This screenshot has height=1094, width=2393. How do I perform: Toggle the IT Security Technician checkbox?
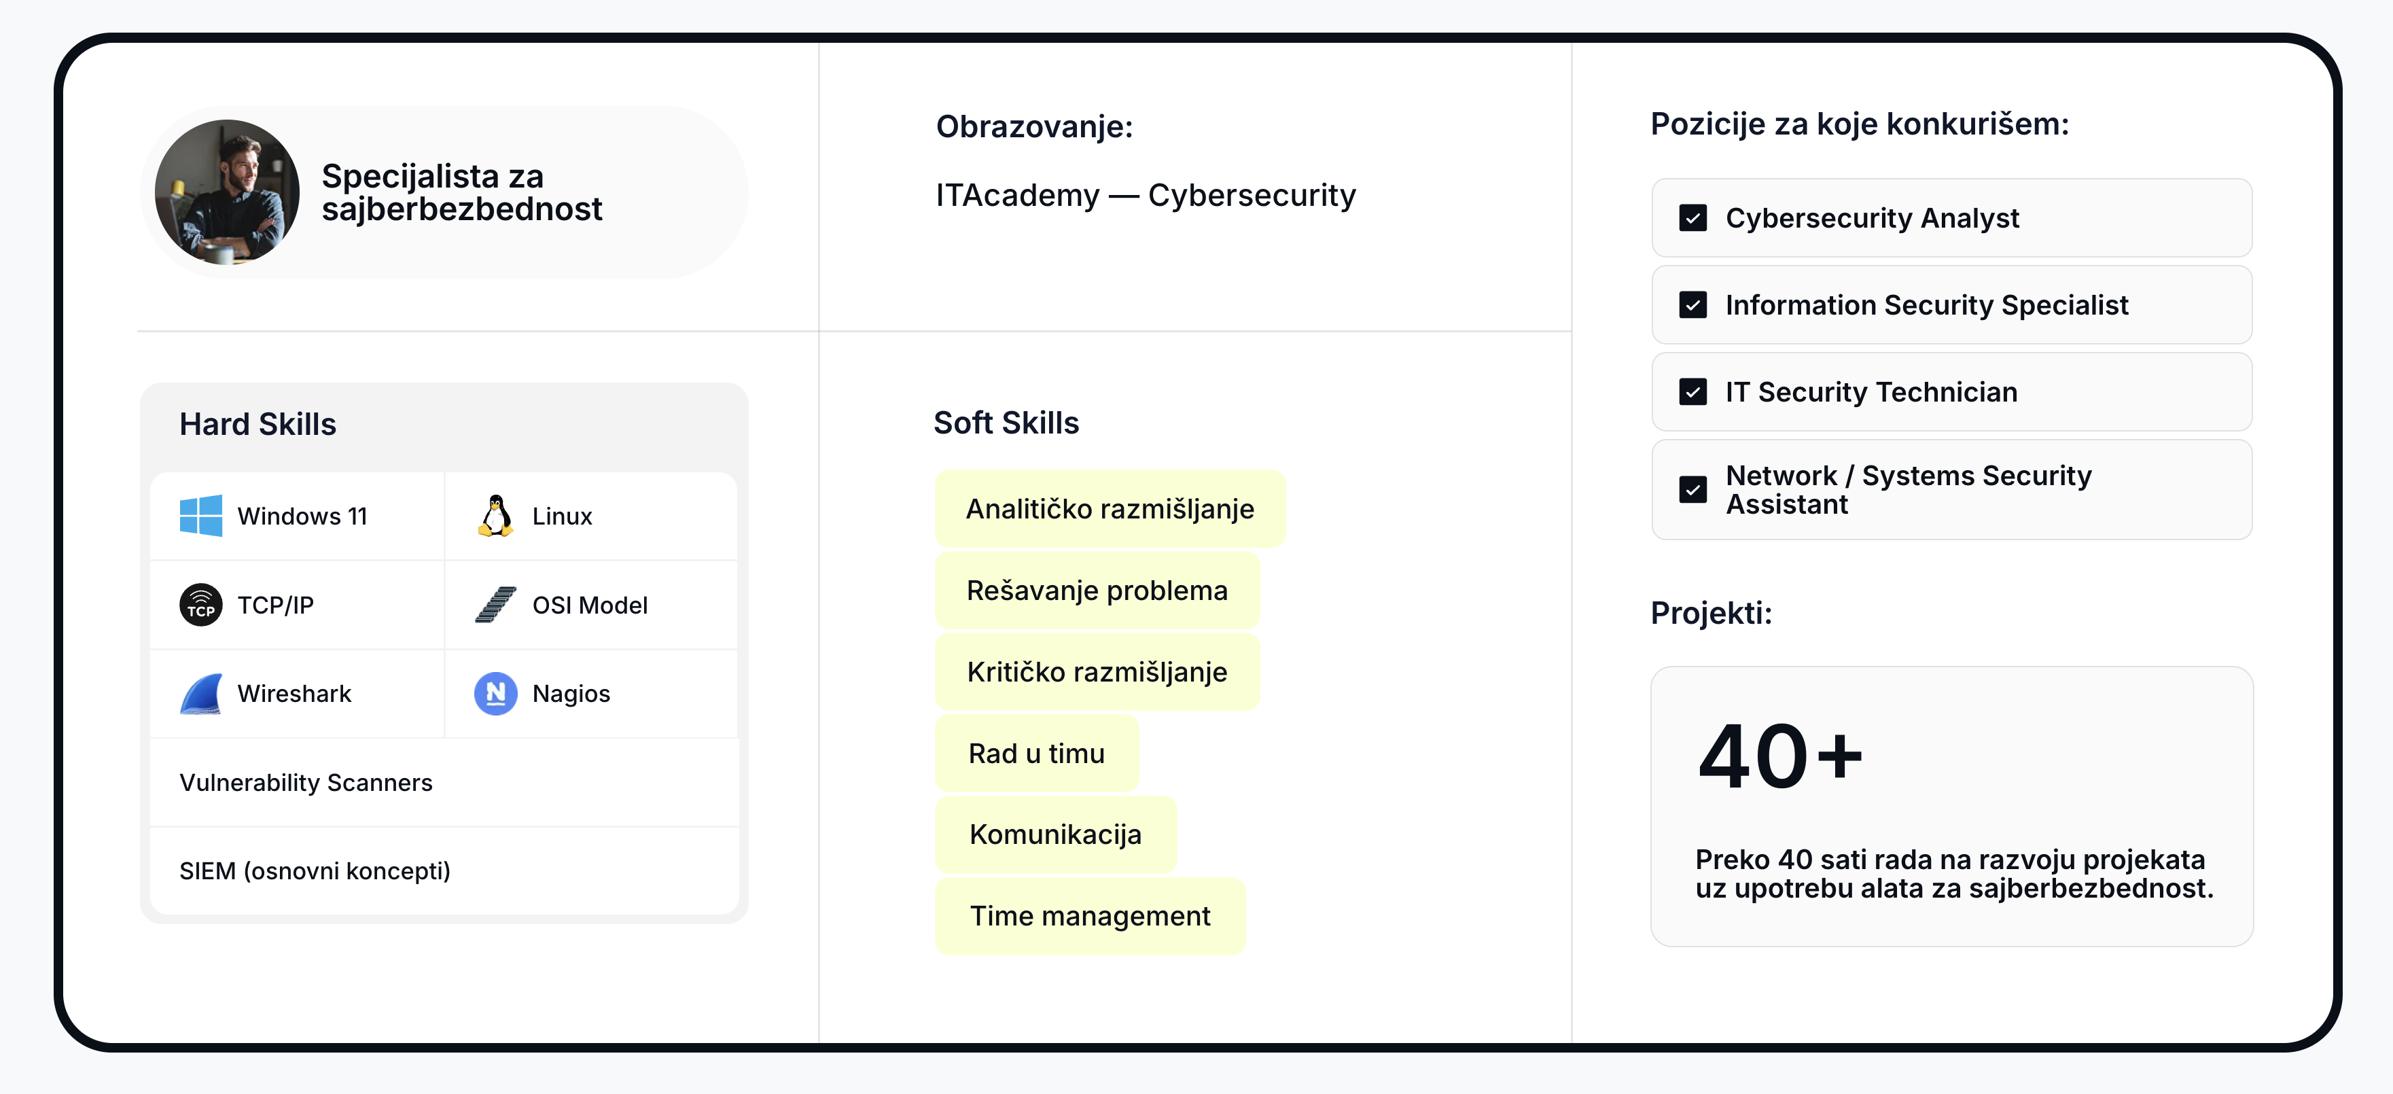[x=1692, y=392]
